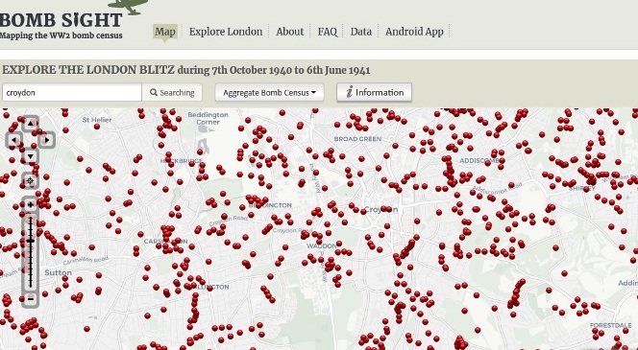This screenshot has width=638, height=350.
Task: Click the croydon search input field
Action: [x=72, y=93]
